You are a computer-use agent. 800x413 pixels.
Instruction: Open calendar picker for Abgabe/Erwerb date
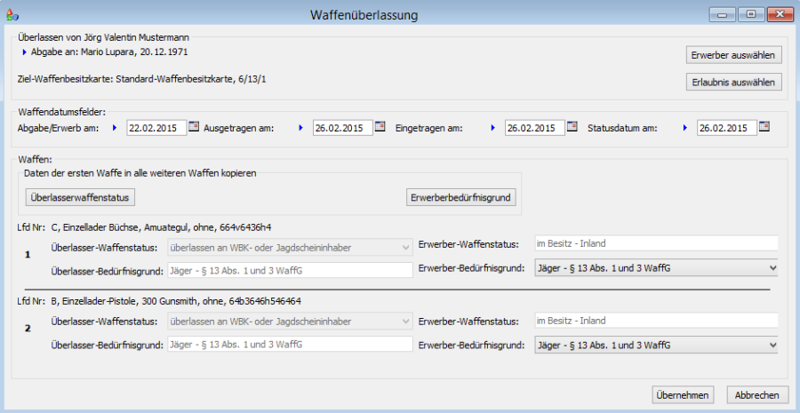click(194, 127)
